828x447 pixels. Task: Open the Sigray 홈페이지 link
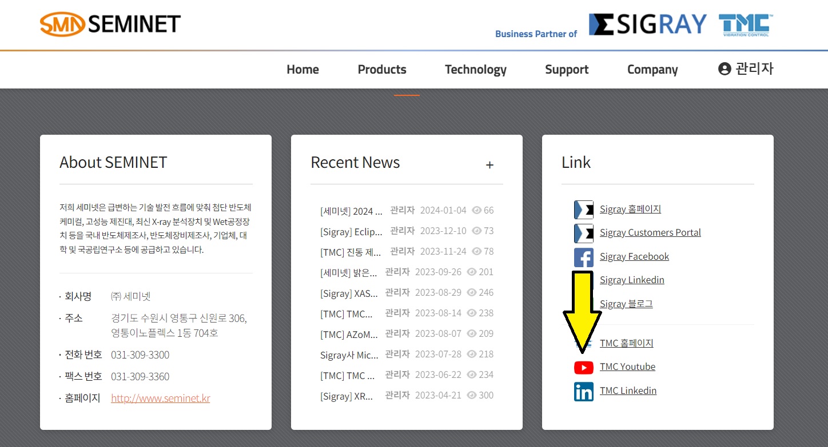[x=630, y=209]
